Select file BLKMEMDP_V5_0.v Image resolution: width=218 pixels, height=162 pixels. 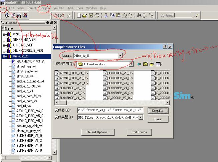tap(118, 73)
